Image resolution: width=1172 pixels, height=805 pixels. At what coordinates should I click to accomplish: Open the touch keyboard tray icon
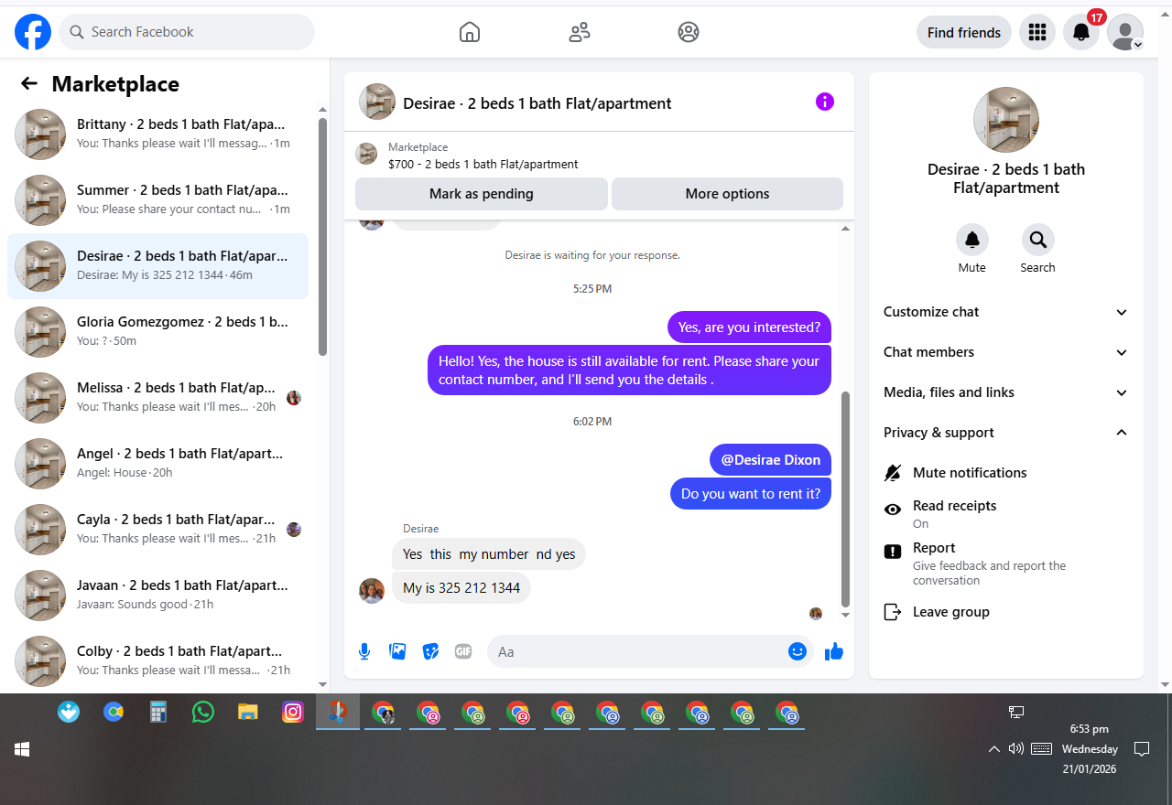[1041, 748]
